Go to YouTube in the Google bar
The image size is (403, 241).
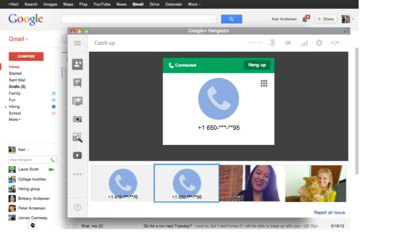pos(102,5)
